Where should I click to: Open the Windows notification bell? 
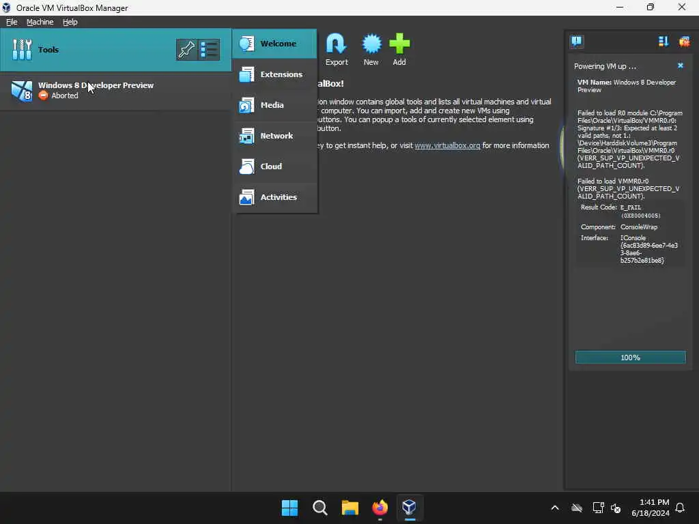click(681, 508)
